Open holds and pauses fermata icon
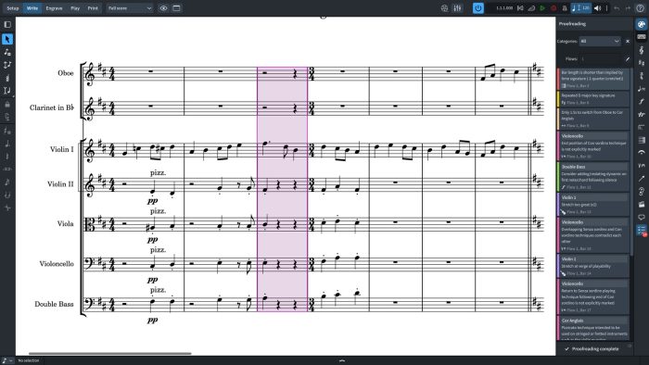649x365 pixels. [x=642, y=153]
